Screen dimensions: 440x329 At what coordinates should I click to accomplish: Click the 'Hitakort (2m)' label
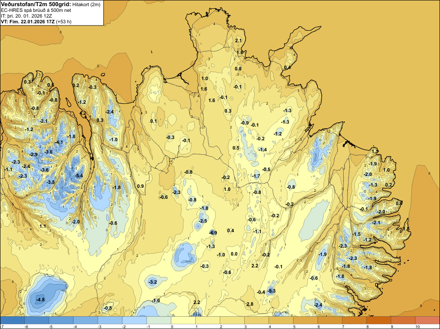coord(86,4)
